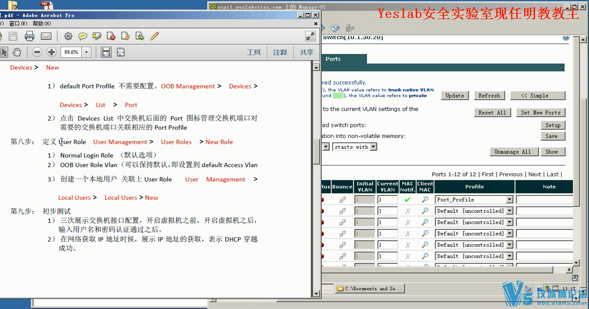589x309 pixels.
Task: Click the Bounce column header
Action: pyautogui.click(x=342, y=187)
